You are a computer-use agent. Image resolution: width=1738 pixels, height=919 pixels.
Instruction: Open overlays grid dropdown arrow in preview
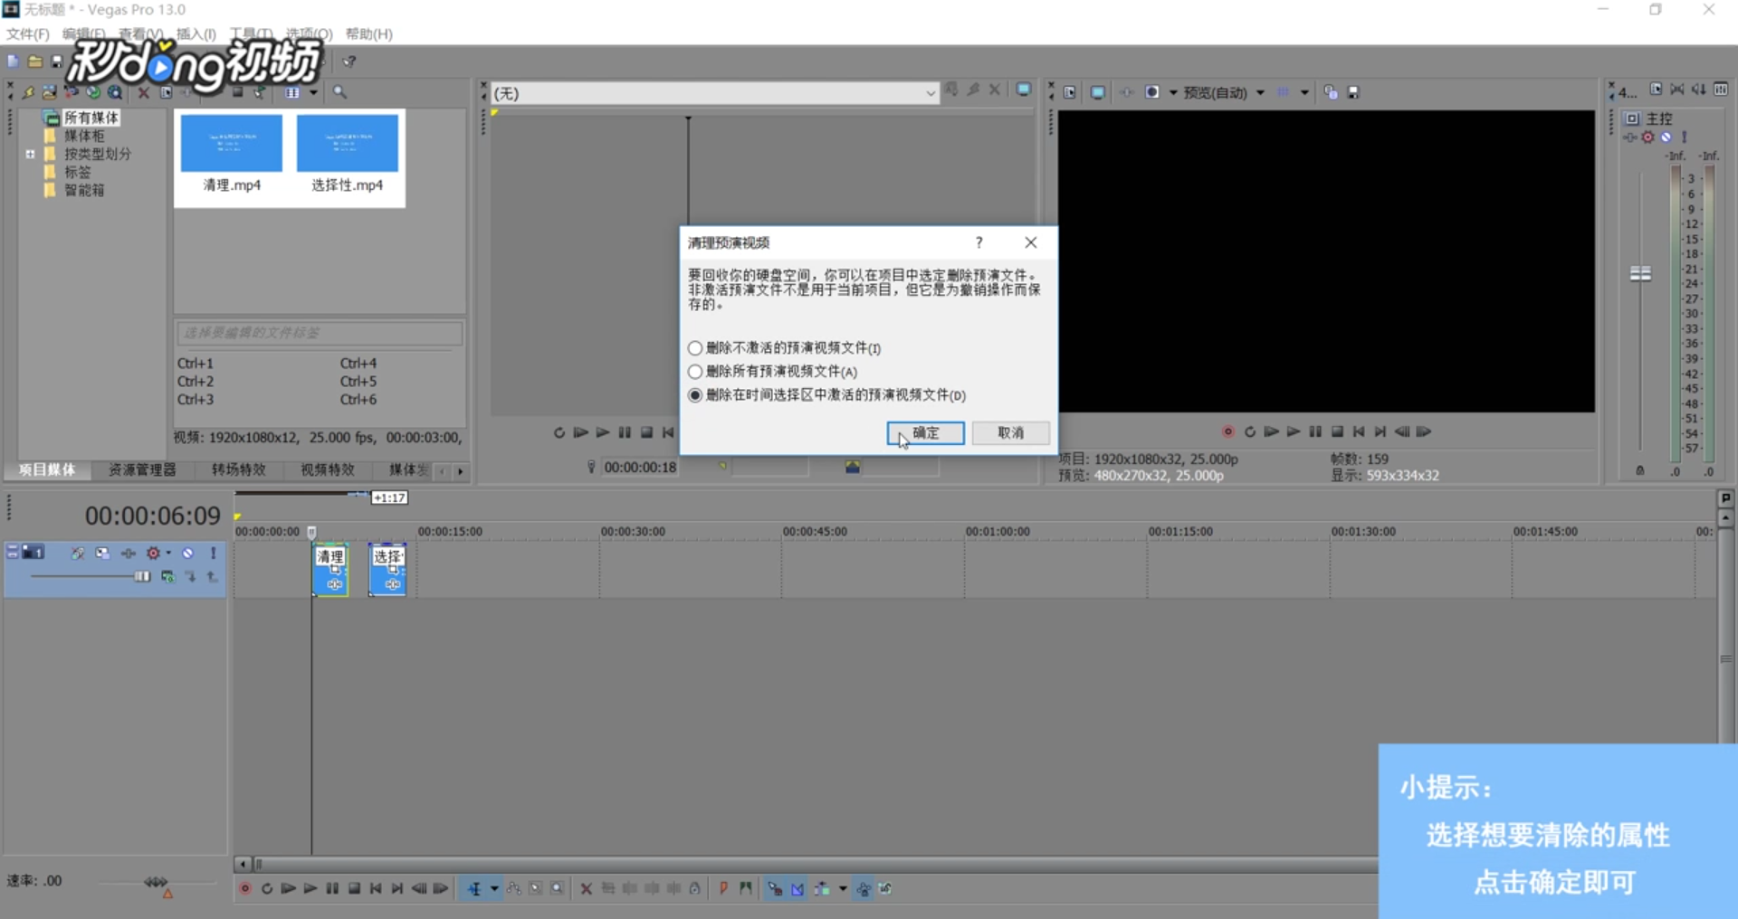click(x=1304, y=92)
